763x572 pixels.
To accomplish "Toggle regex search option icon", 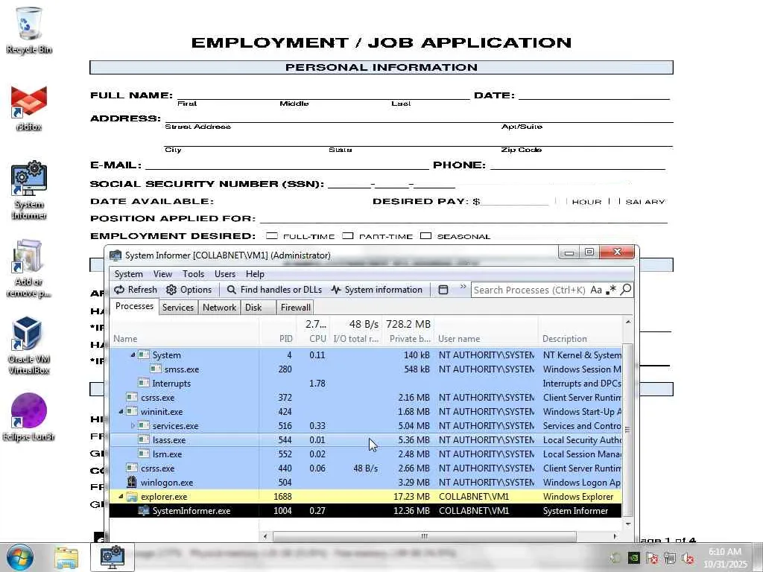I will (x=611, y=290).
